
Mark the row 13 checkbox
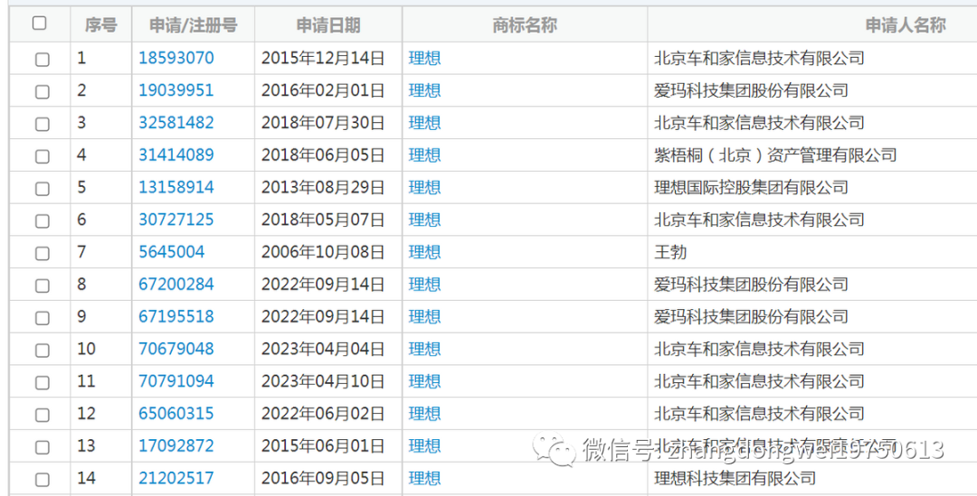42,448
